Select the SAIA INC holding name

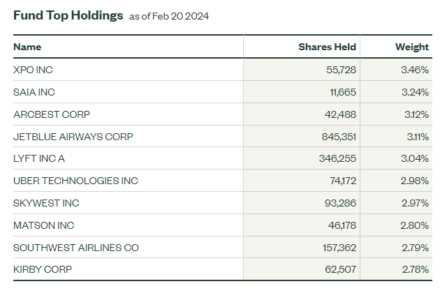pos(33,92)
